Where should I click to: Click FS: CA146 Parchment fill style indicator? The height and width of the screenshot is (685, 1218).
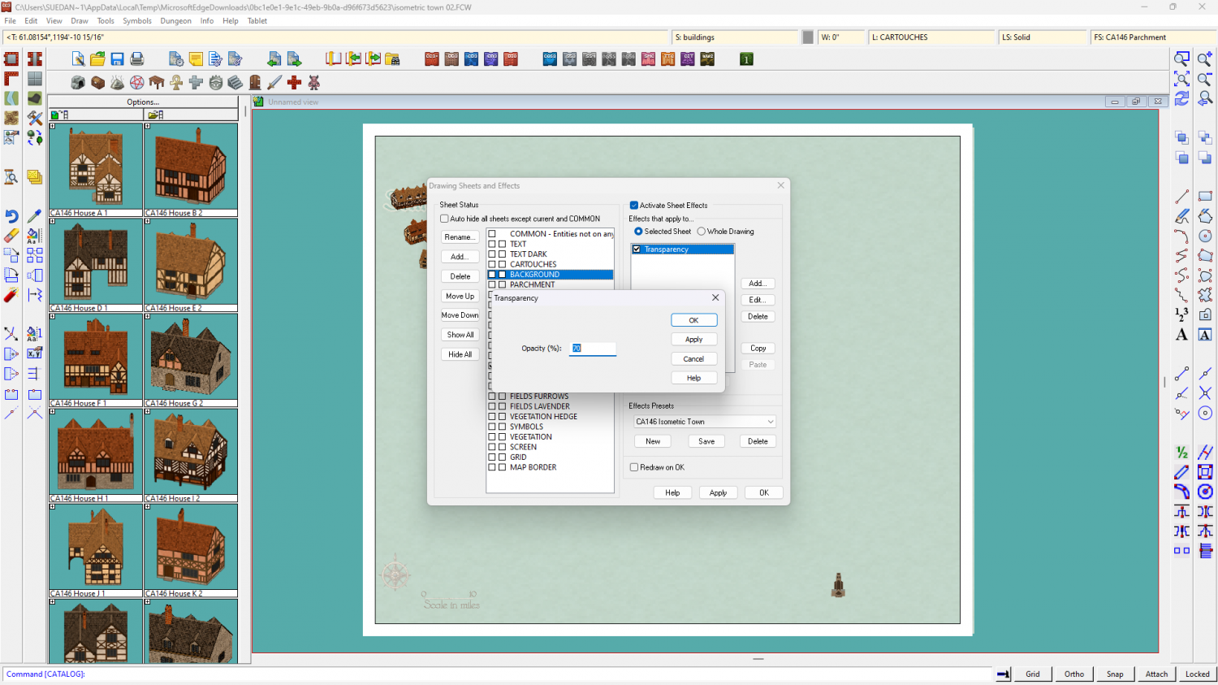1152,37
